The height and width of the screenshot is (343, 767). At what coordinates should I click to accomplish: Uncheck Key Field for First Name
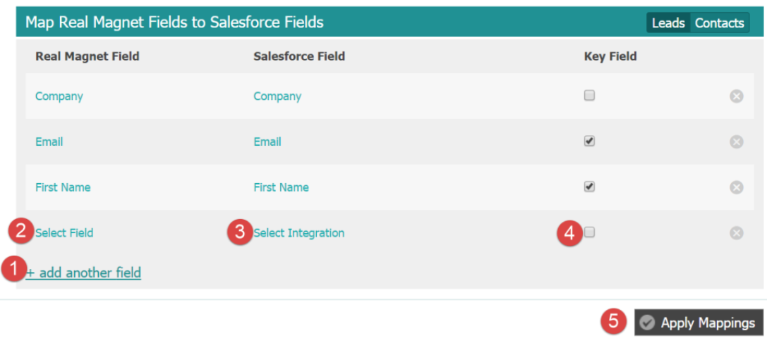pyautogui.click(x=589, y=187)
